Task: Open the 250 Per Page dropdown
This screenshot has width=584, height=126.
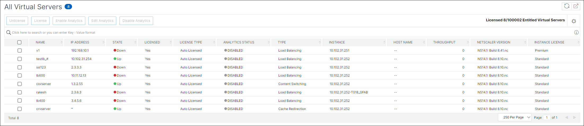Action: pos(515,117)
